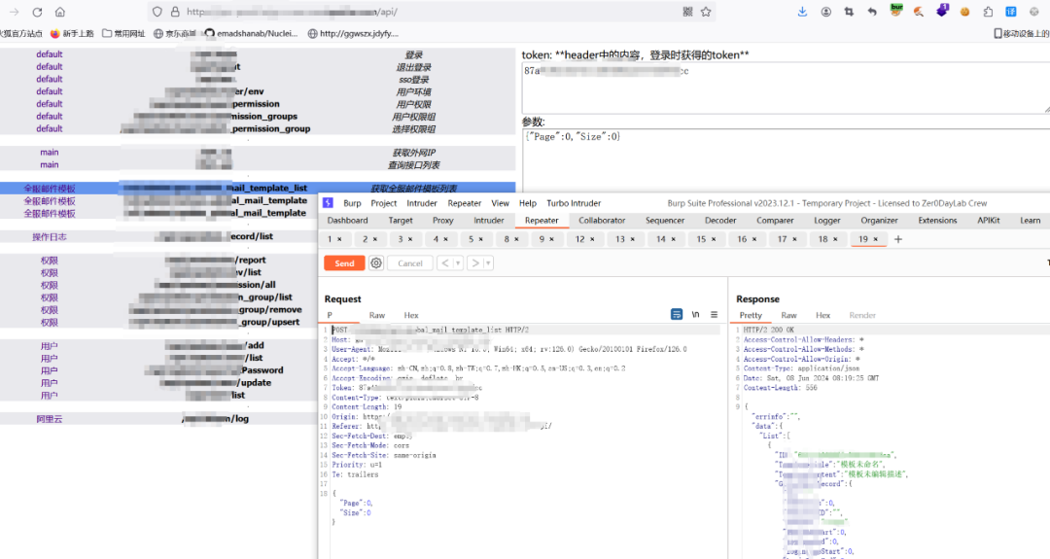Viewport: 1050px width, 559px height.
Task: Bookmark this page with the star icon
Action: [706, 12]
